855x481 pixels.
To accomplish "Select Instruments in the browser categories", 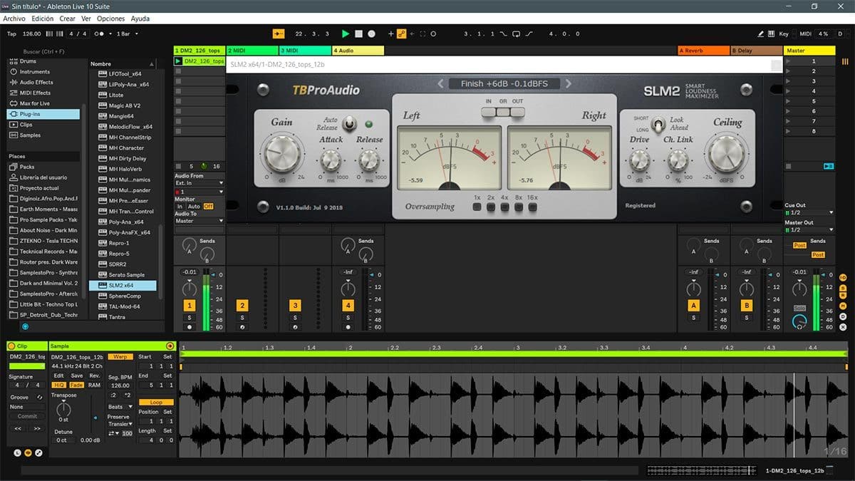I will 35,72.
